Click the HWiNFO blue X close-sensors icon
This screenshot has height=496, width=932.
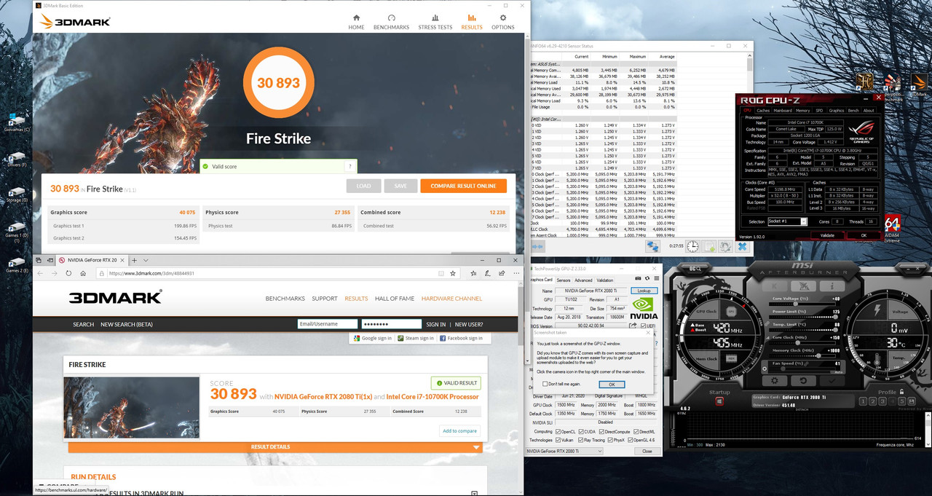tap(742, 246)
